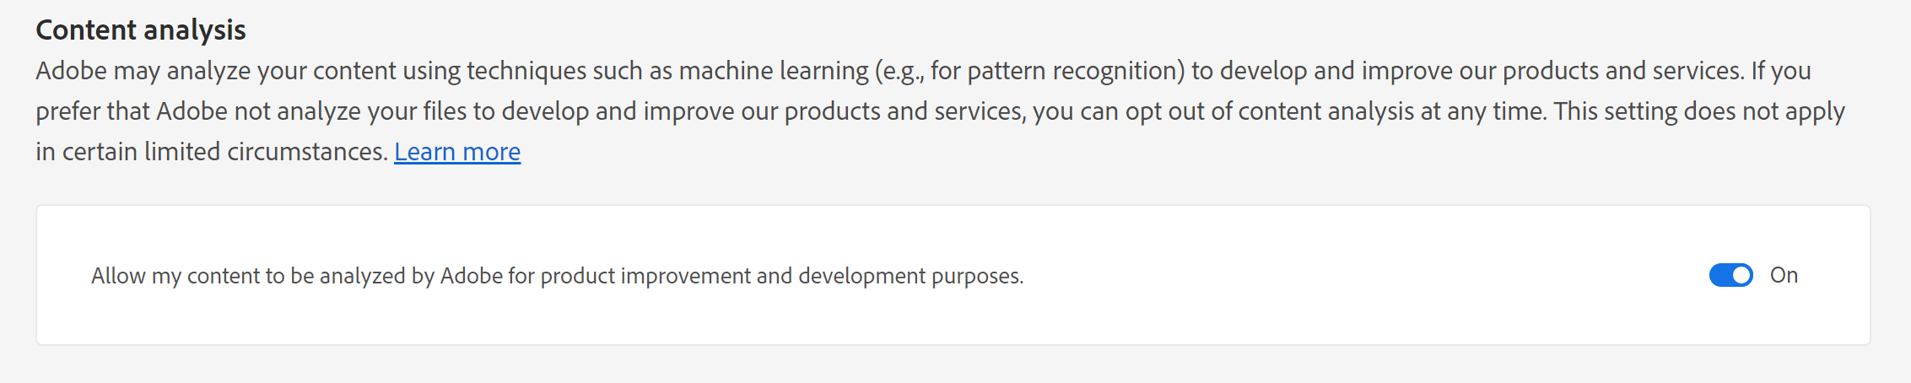Click the word 'Adobe' starting the description
The width and height of the screenshot is (1911, 383).
pos(71,71)
